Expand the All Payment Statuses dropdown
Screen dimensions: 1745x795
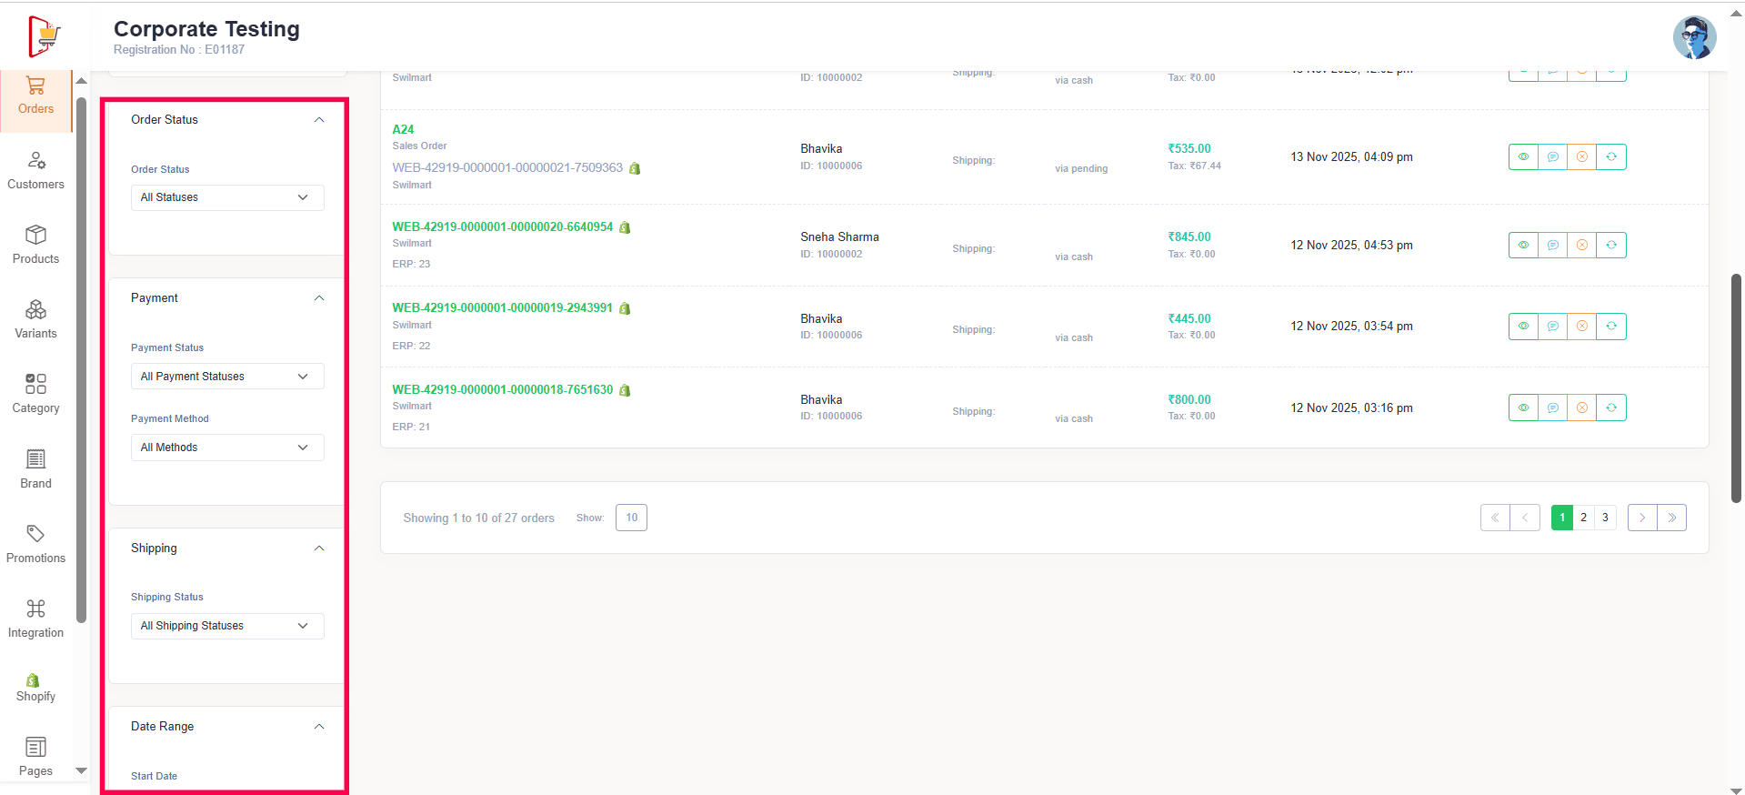(x=226, y=377)
